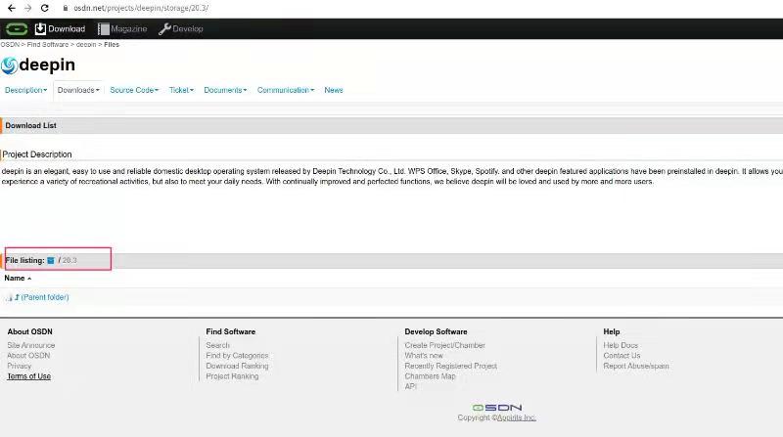The image size is (783, 437).
Task: Expand the Ticket dropdown tab
Action: pos(181,90)
